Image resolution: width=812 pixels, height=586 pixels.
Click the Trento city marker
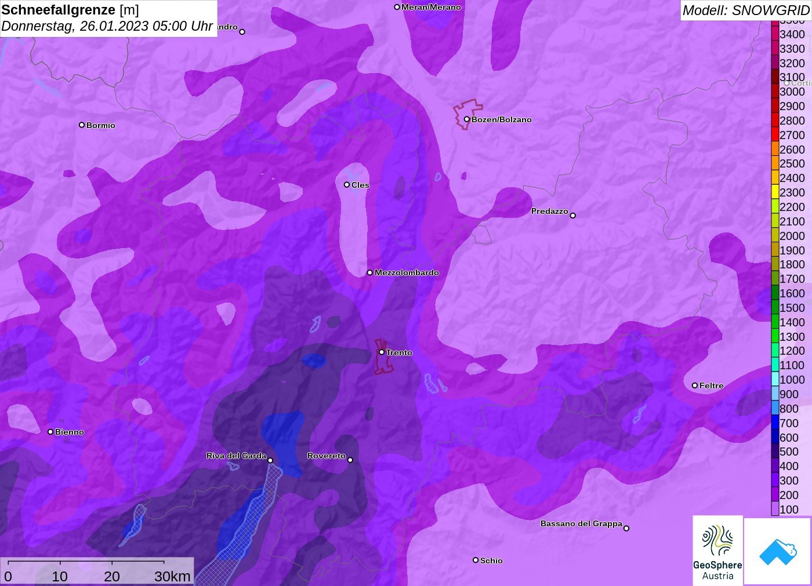382,352
